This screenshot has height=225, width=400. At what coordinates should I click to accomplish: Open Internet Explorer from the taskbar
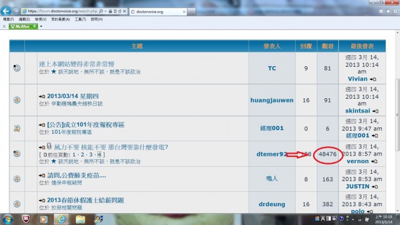[x=61, y=219]
